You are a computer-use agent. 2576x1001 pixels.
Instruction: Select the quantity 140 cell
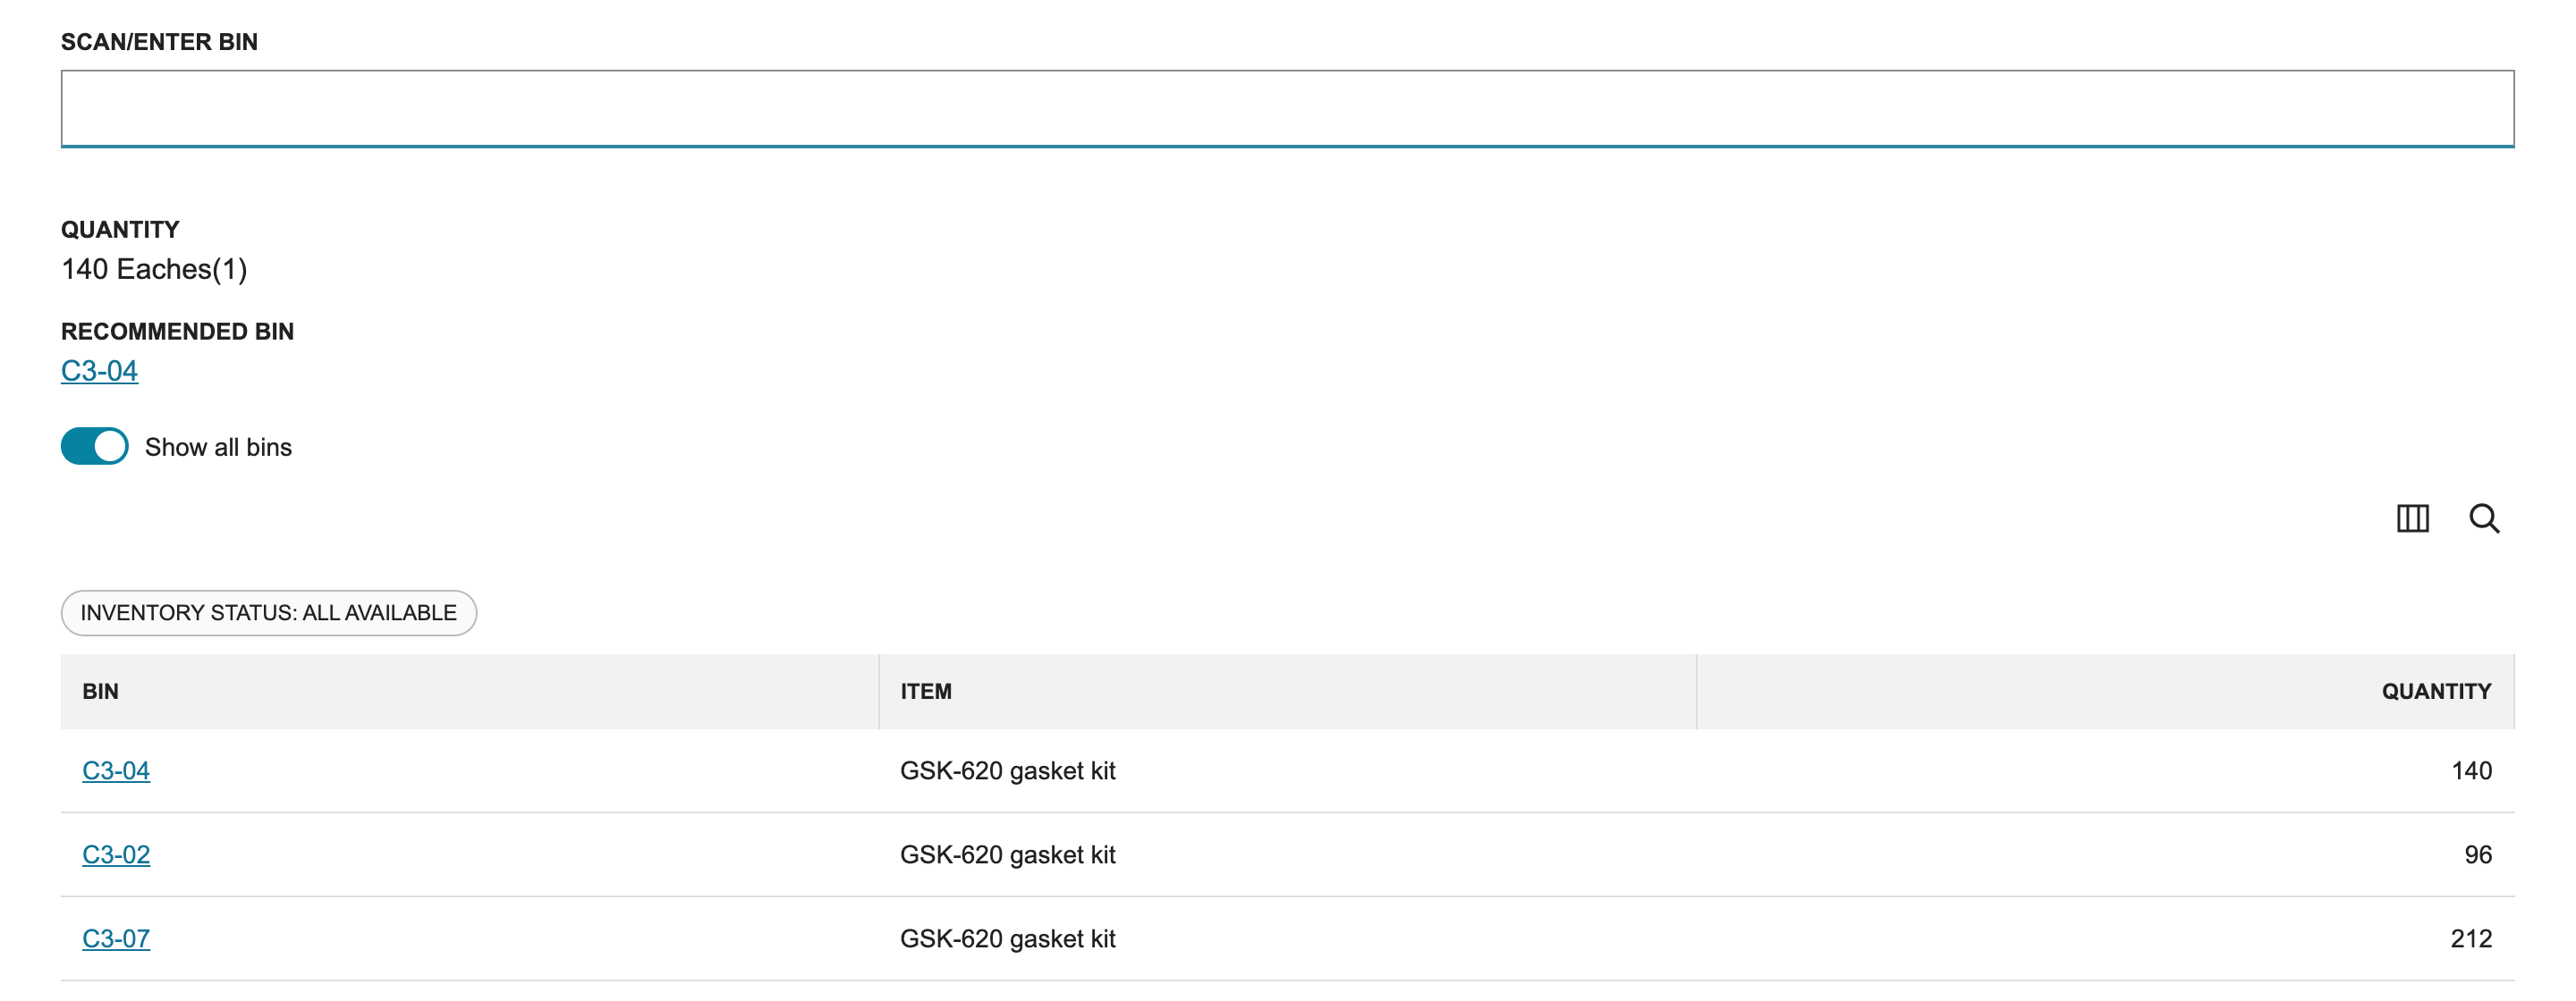point(2471,770)
